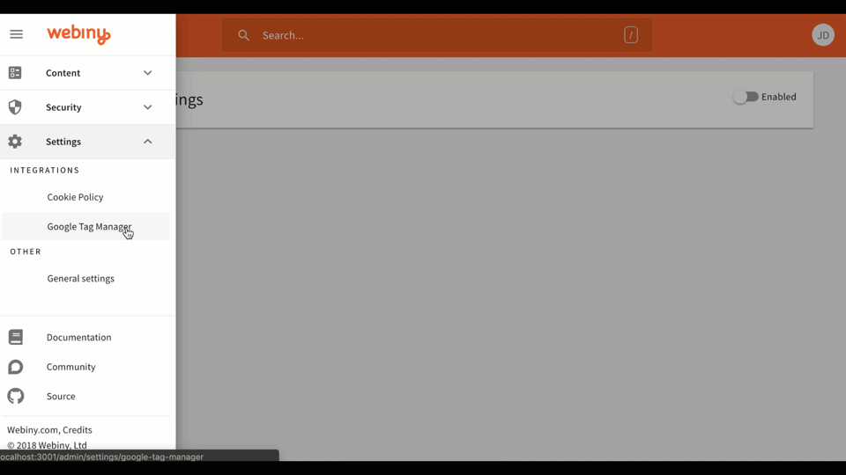Screen dimensions: 846x475
Task: Click the Webiny logo
Action: (78, 34)
